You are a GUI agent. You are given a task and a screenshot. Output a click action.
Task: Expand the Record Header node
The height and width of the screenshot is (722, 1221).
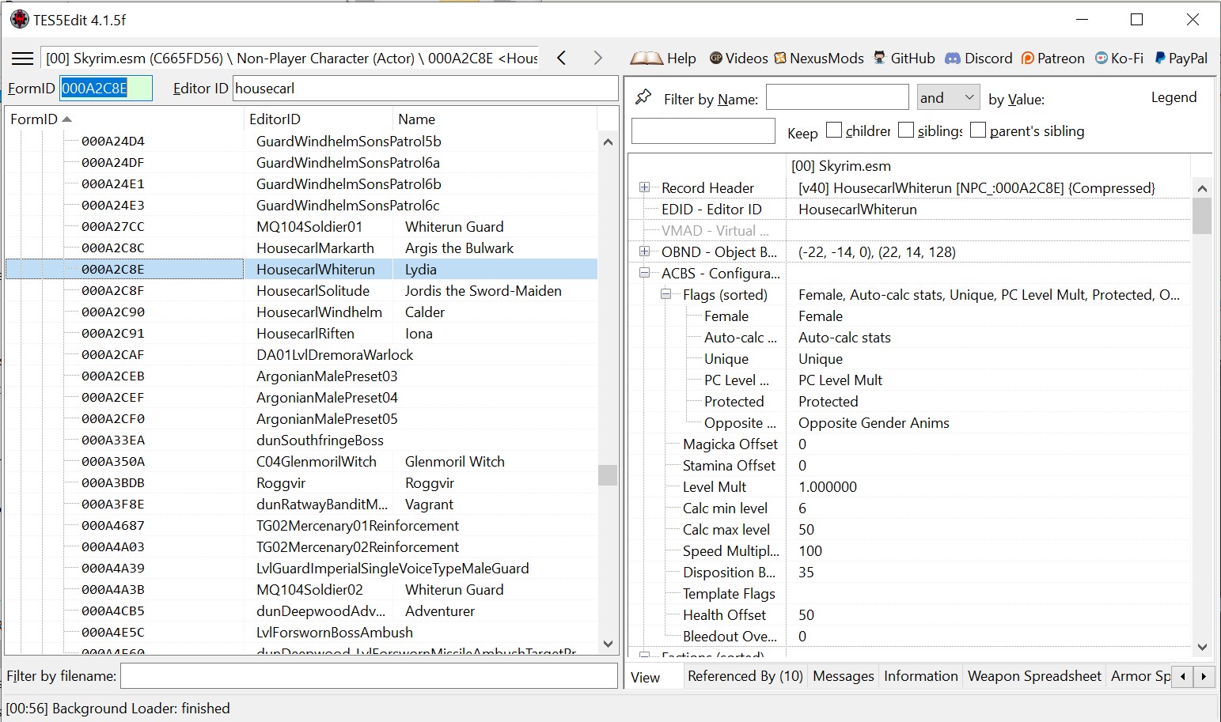coord(644,187)
